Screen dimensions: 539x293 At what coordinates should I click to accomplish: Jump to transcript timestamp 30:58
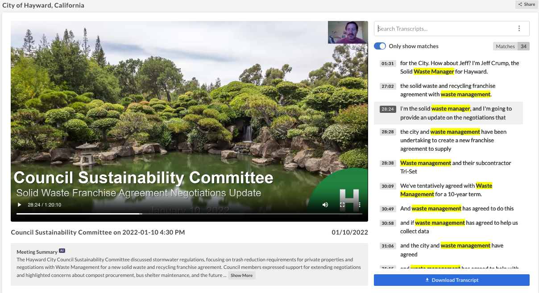[387, 223]
